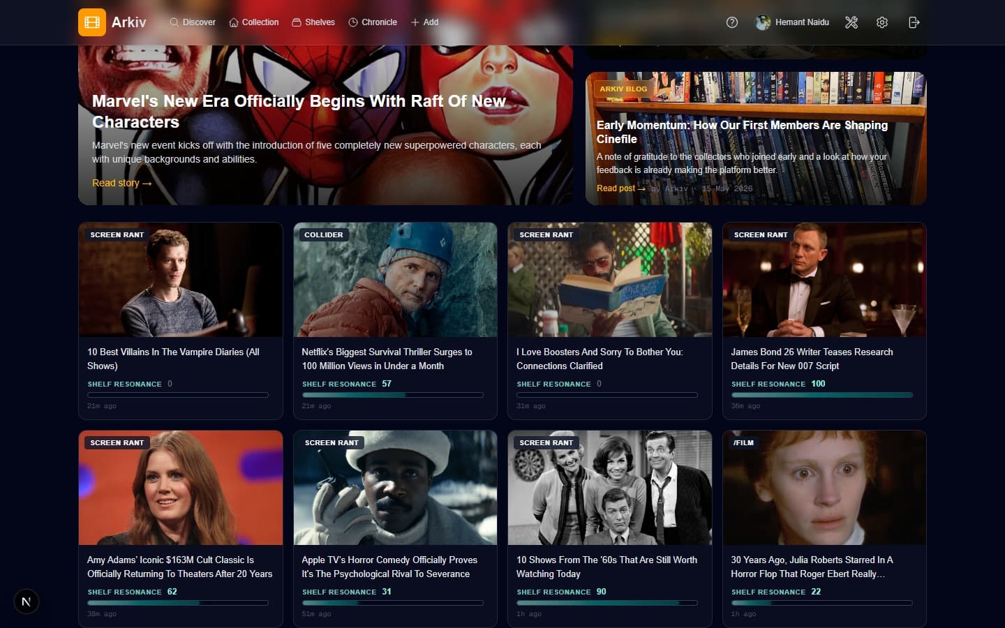Screen dimensions: 1005x628
Task: Click the Next.js N badge icon
Action: [x=27, y=601]
